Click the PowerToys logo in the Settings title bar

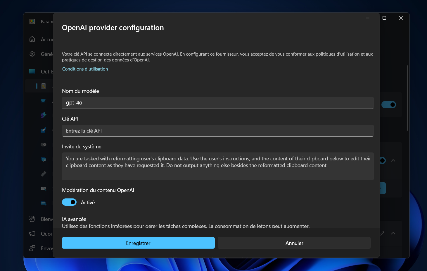(x=32, y=21)
